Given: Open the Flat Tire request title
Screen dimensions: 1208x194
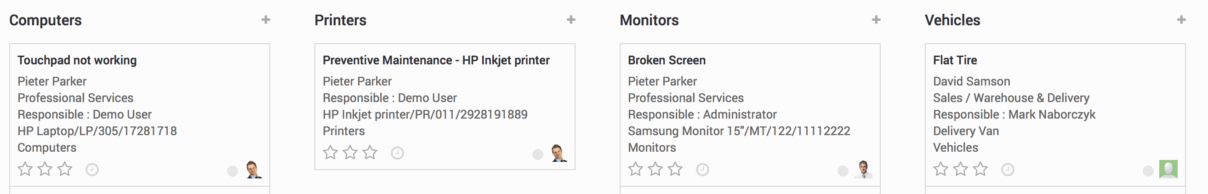Looking at the screenshot, I should (955, 60).
